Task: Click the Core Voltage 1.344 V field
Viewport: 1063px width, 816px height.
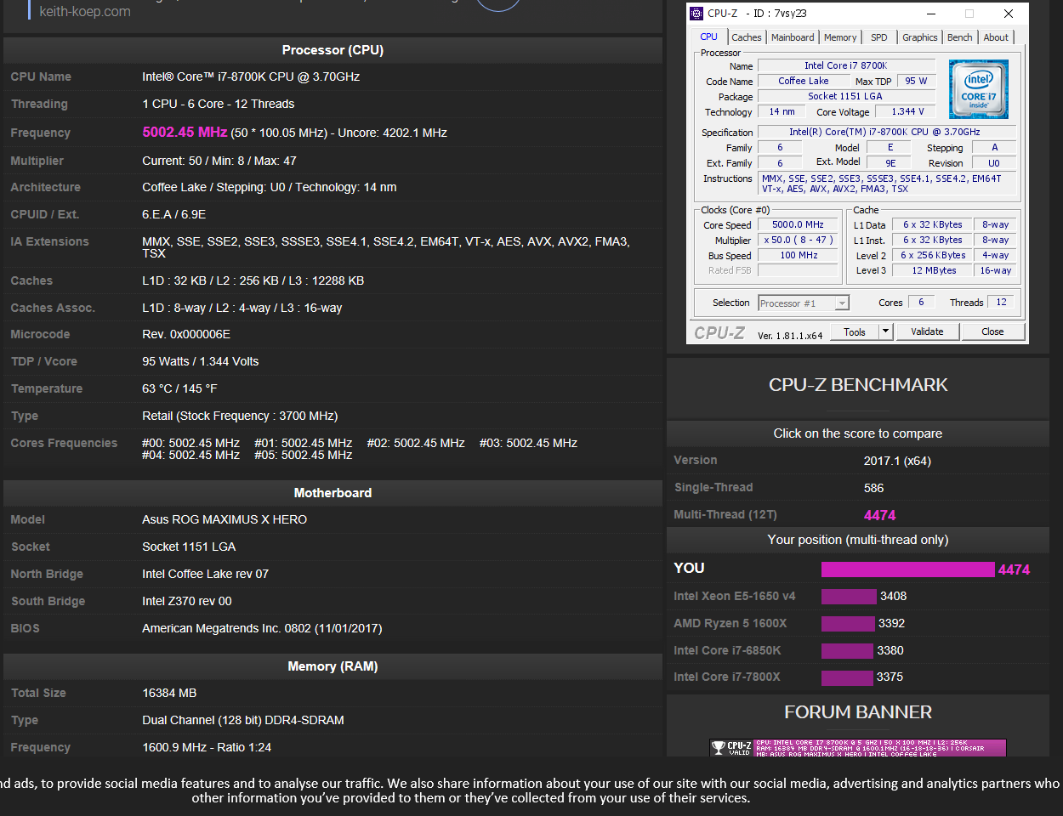Action: tap(907, 111)
